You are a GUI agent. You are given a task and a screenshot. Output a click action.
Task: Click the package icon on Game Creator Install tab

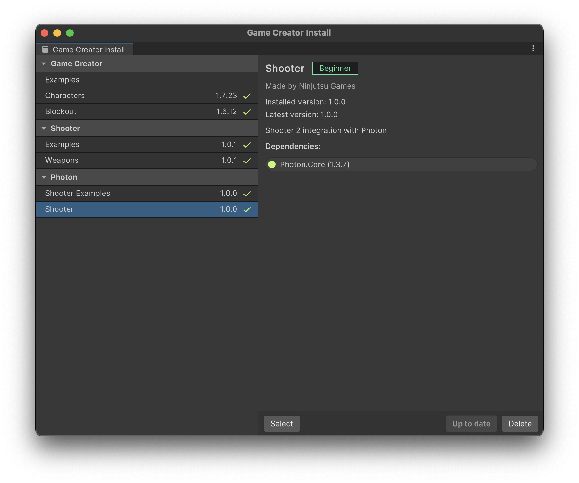45,50
